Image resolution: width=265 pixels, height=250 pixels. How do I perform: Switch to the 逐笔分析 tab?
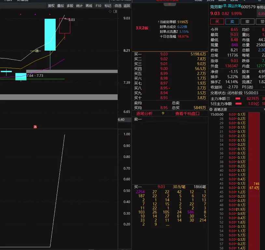tap(144, 113)
